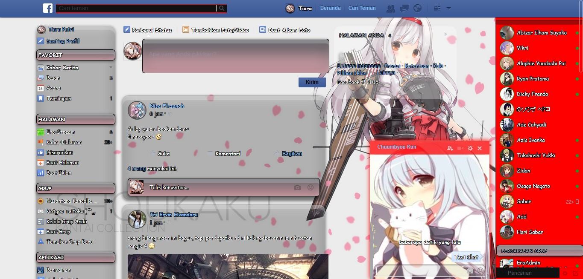Open Kabar Halaman in sidebar
This screenshot has width=583, height=279.
(x=64, y=142)
